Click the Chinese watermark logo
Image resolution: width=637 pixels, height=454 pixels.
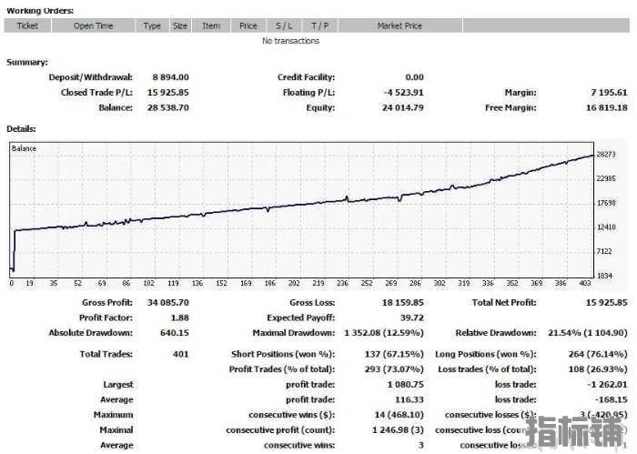click(575, 432)
